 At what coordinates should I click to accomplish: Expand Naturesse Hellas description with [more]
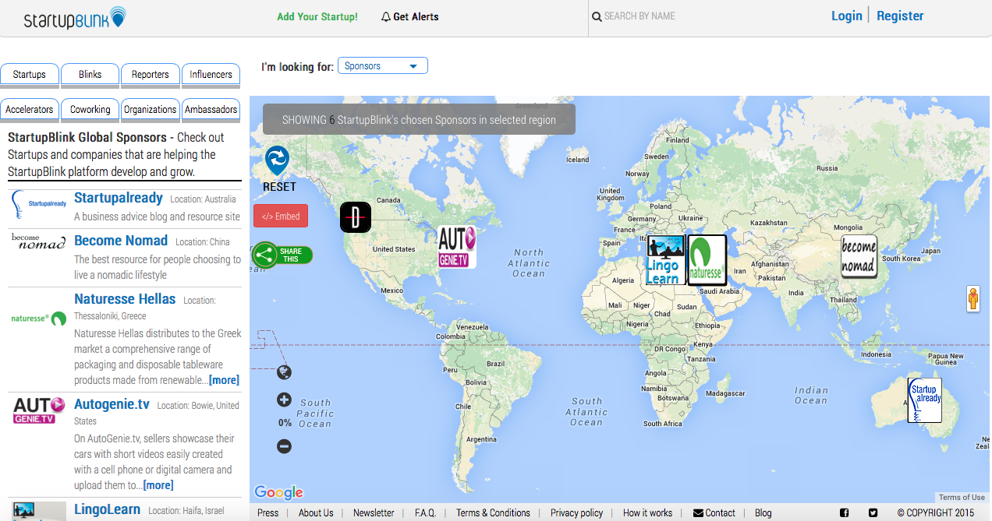pos(224,380)
